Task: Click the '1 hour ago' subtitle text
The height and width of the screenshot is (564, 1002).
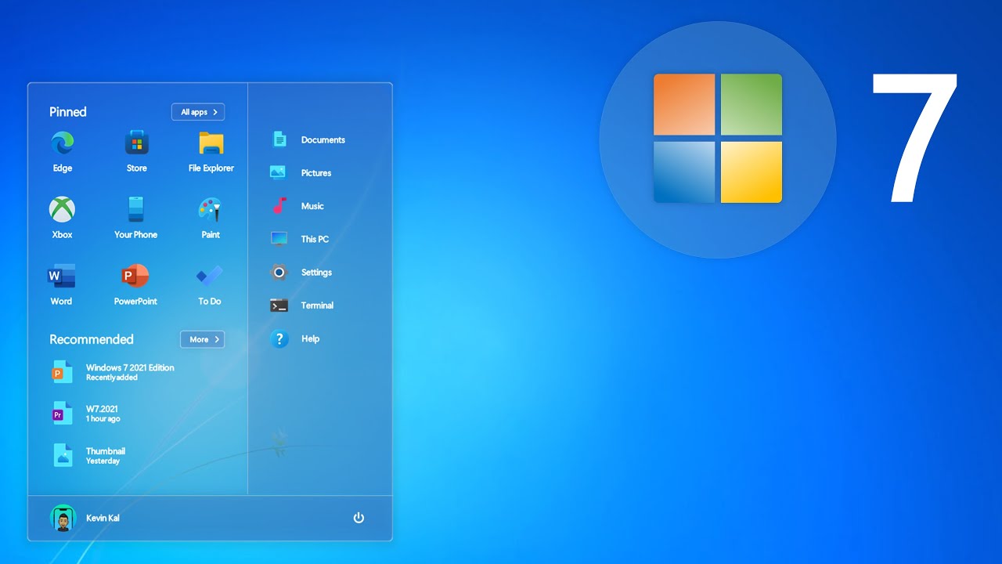Action: [x=103, y=419]
